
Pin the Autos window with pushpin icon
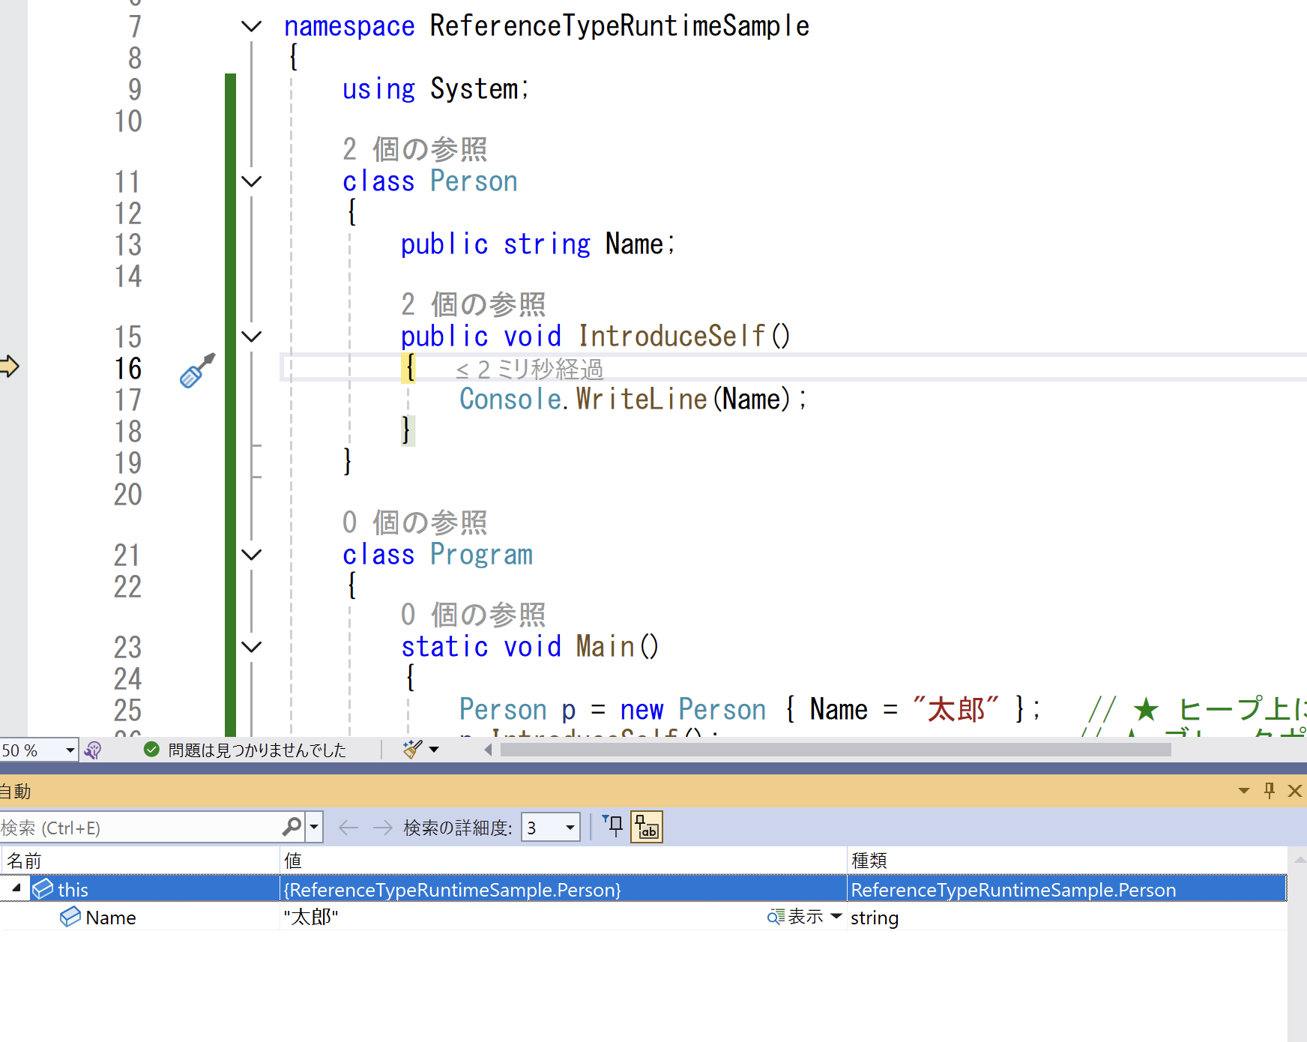pos(1270,790)
